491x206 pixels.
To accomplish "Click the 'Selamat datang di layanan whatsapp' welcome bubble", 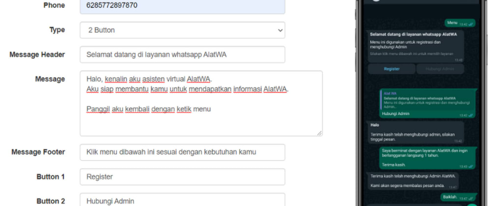I will click(x=416, y=47).
